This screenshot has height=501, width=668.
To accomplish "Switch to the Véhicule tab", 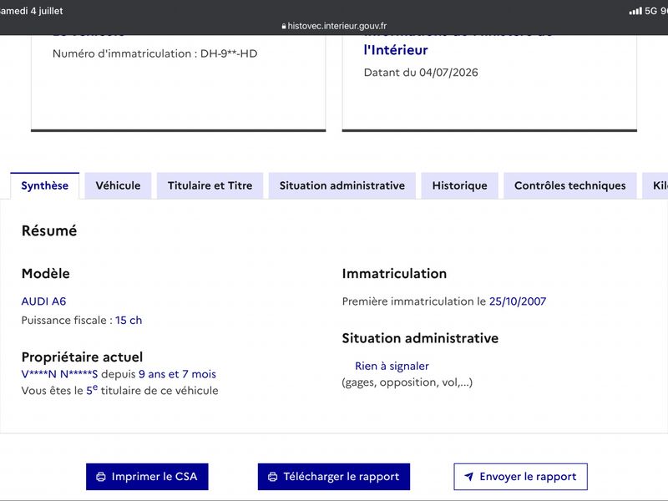I will pos(118,185).
